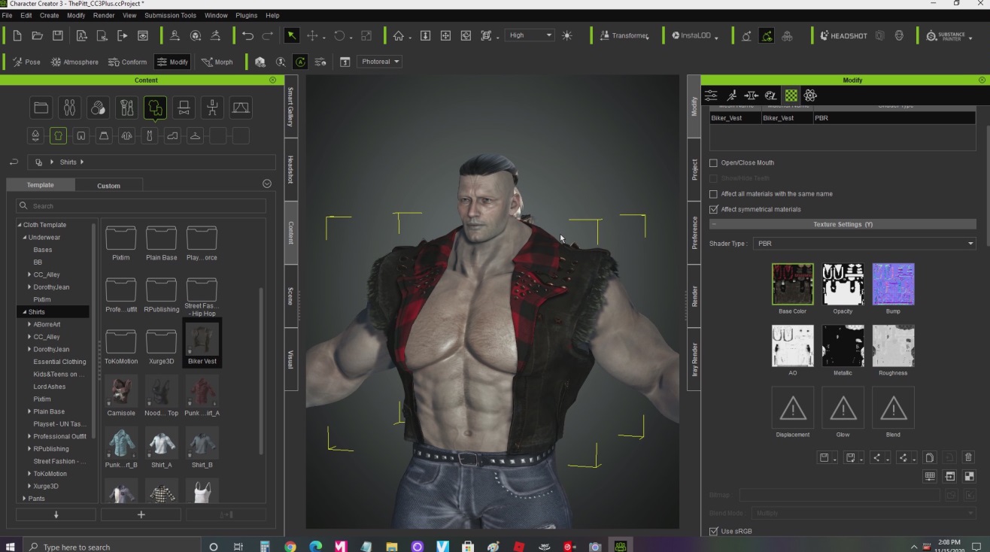Click the delete trash icon in Texture Settings
The image size is (990, 552).
[x=968, y=457]
